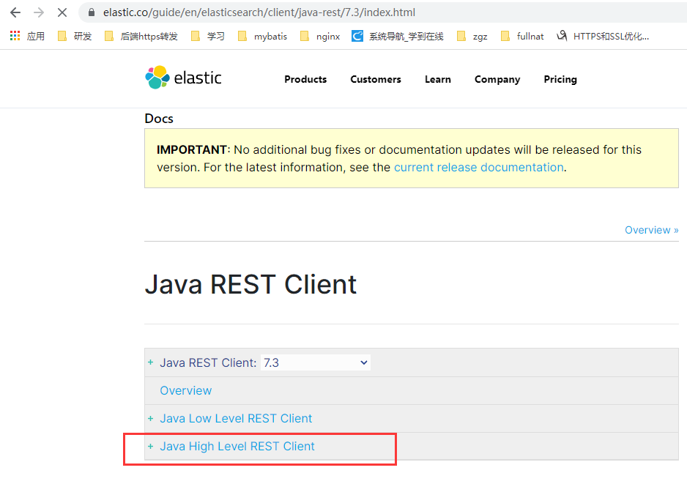Open the Company menu
Screen dimensions: 687x484
pyautogui.click(x=497, y=79)
